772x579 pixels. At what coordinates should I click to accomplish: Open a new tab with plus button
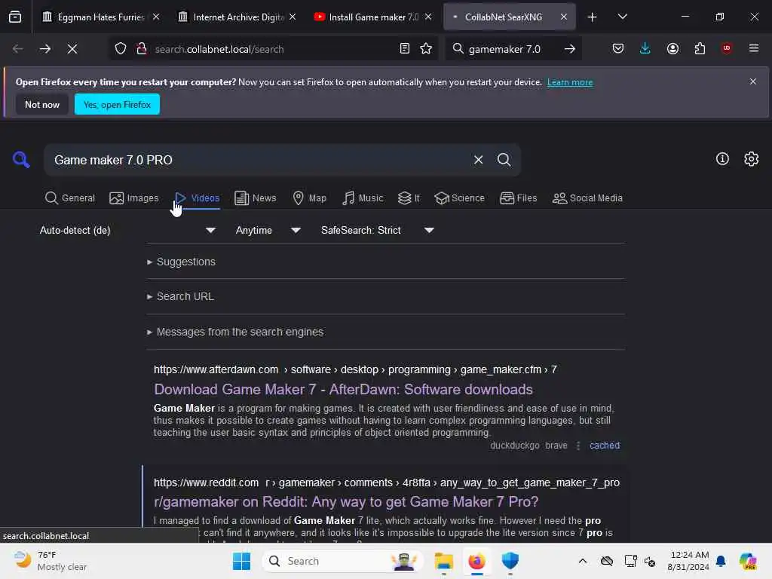pos(593,17)
